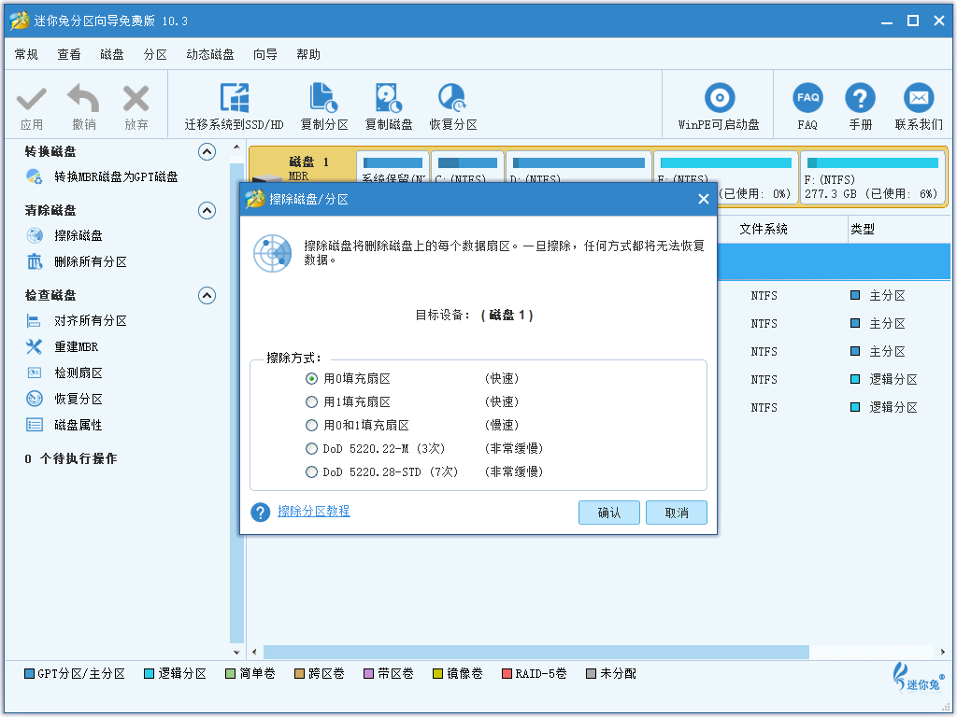Select the F: (NTFS) 277.3 GB partition block
The image size is (957, 717).
[873, 178]
